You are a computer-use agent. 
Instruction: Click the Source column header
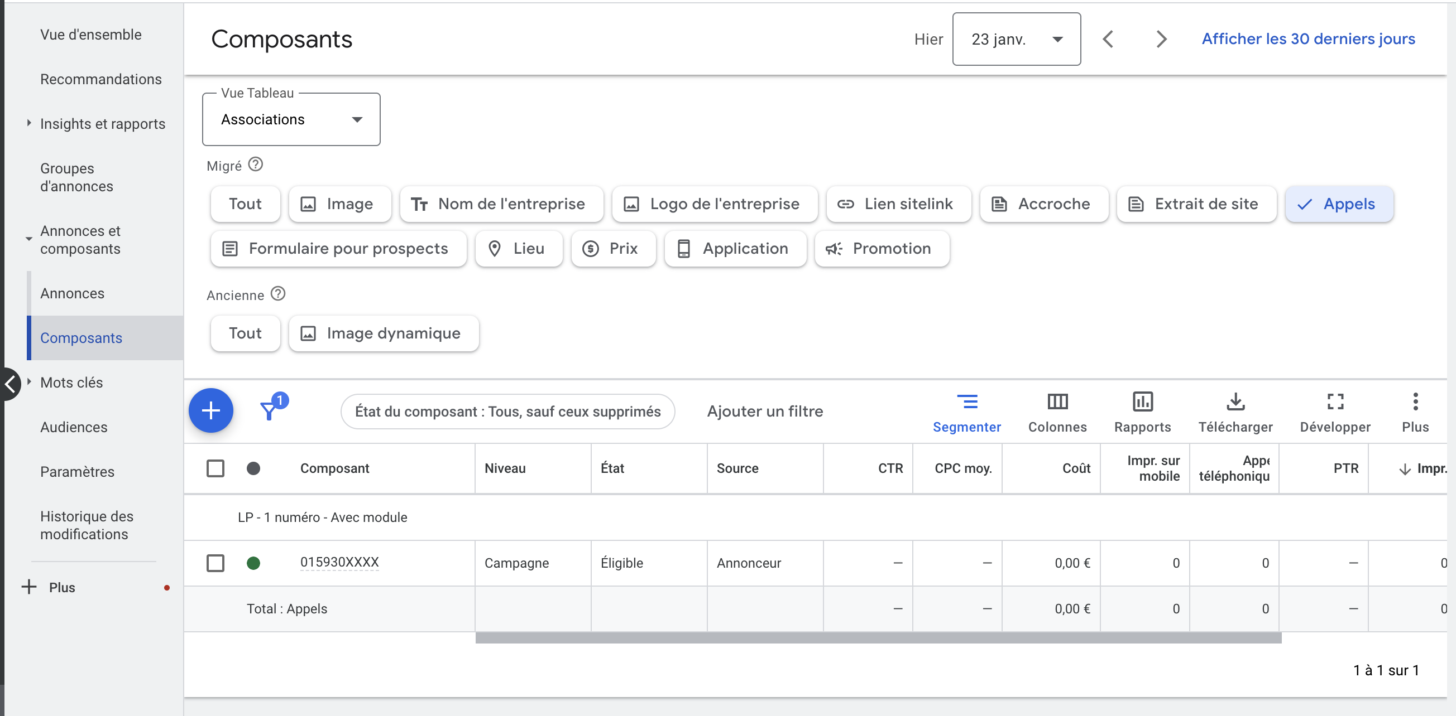(737, 468)
